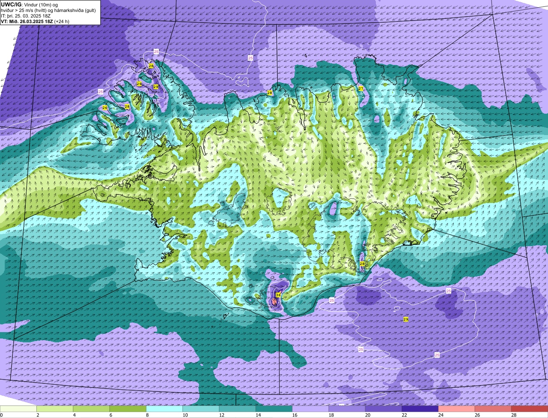Click the legend scale number 20
This screenshot has height=418, width=548.
click(367, 415)
